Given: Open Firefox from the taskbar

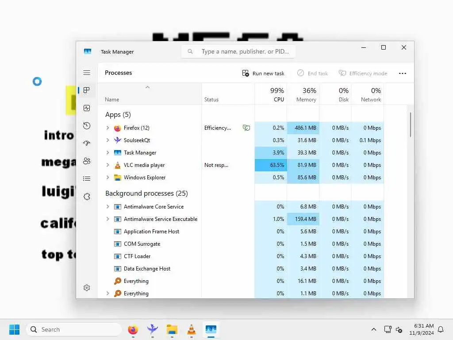Looking at the screenshot, I should click(133, 329).
